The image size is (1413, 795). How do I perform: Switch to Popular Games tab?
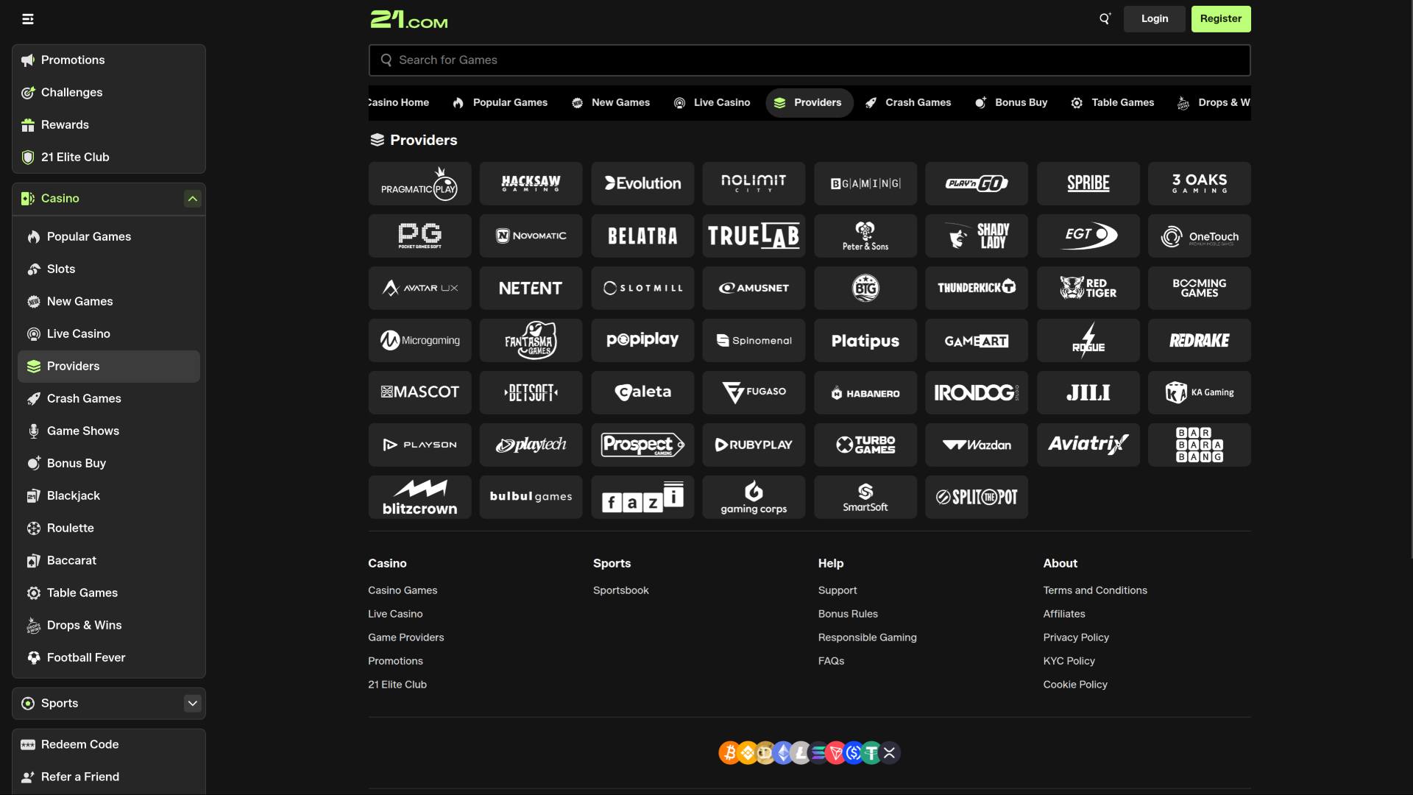coord(500,103)
